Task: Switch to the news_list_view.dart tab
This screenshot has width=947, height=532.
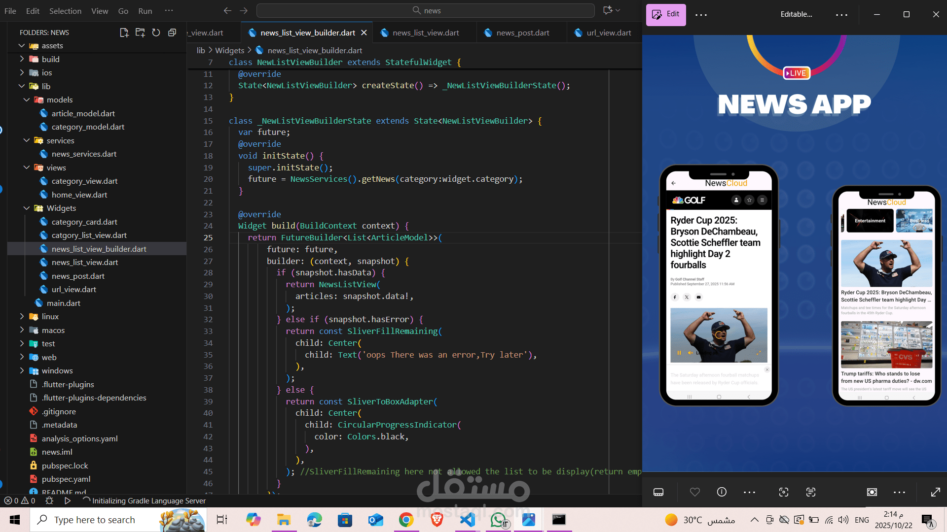Action: (x=425, y=33)
